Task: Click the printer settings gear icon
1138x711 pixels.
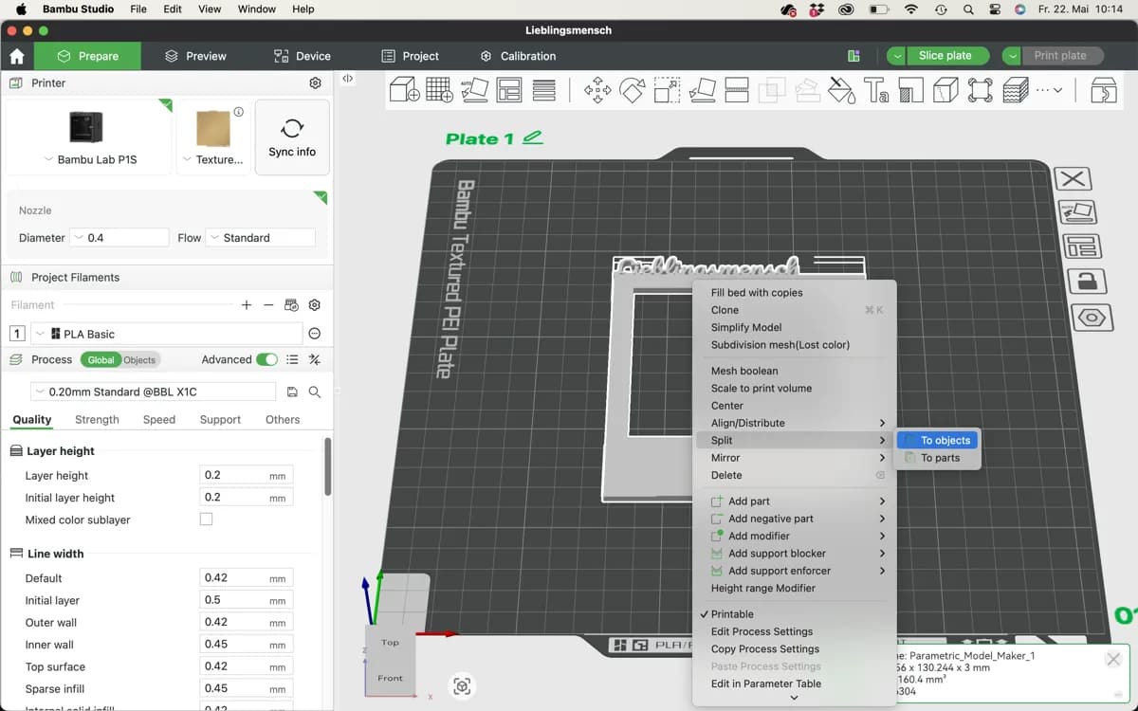Action: [x=315, y=83]
